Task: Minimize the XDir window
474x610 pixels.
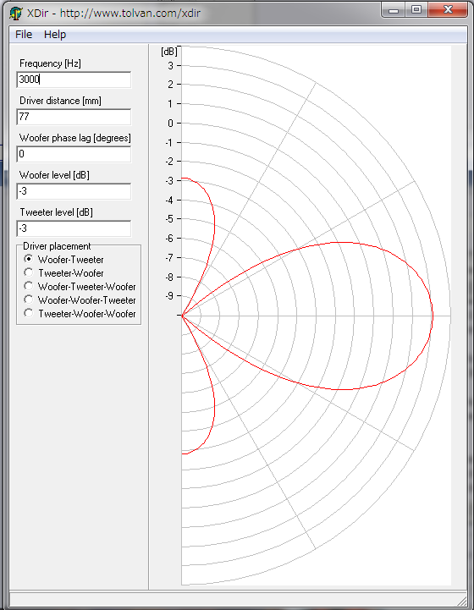Action: pos(394,9)
